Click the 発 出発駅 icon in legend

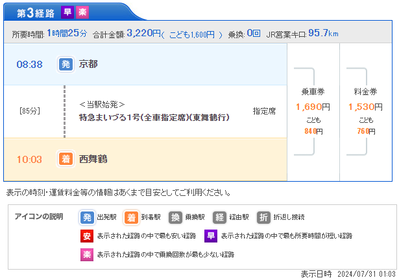[x=87, y=217]
